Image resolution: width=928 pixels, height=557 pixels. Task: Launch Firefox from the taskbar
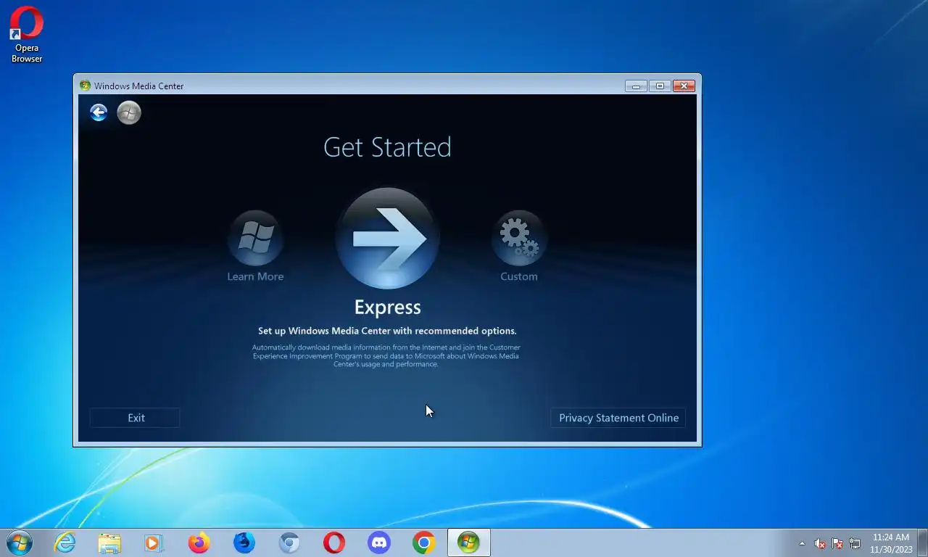pos(199,542)
